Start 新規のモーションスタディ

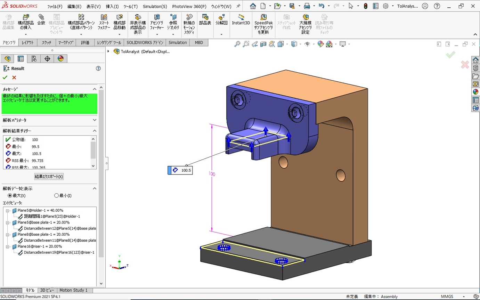pyautogui.click(x=189, y=24)
